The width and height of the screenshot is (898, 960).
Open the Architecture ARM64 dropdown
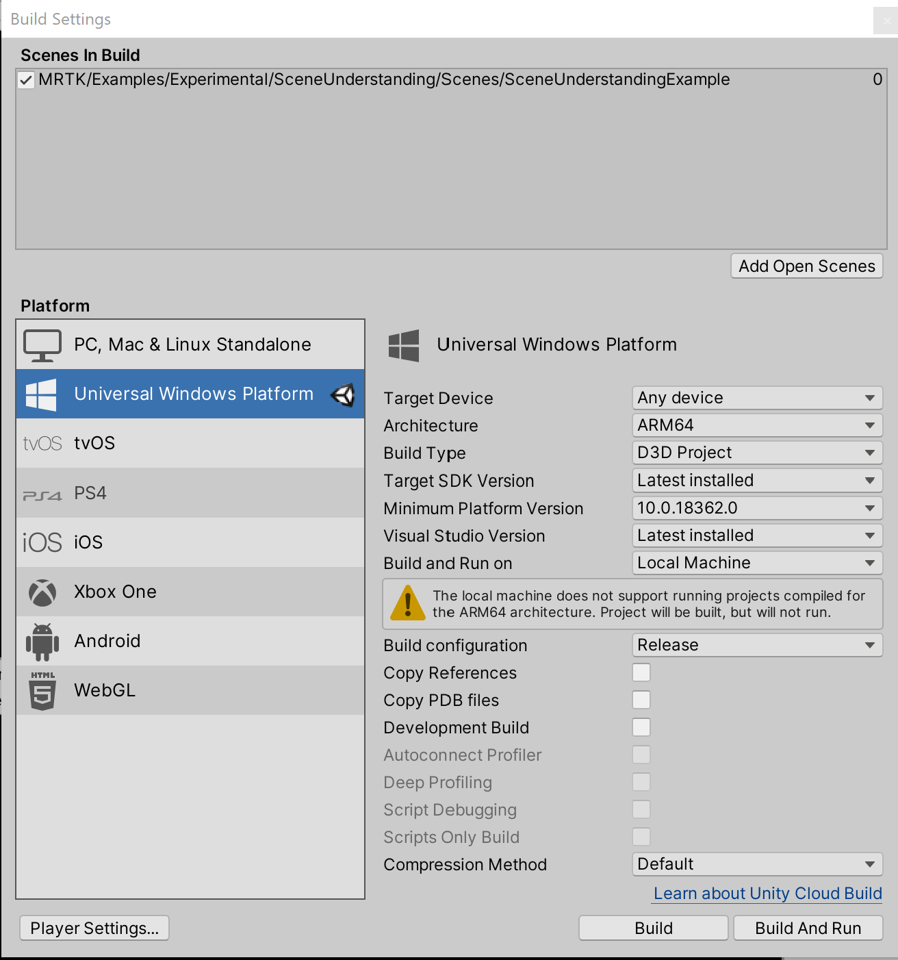pyautogui.click(x=757, y=425)
